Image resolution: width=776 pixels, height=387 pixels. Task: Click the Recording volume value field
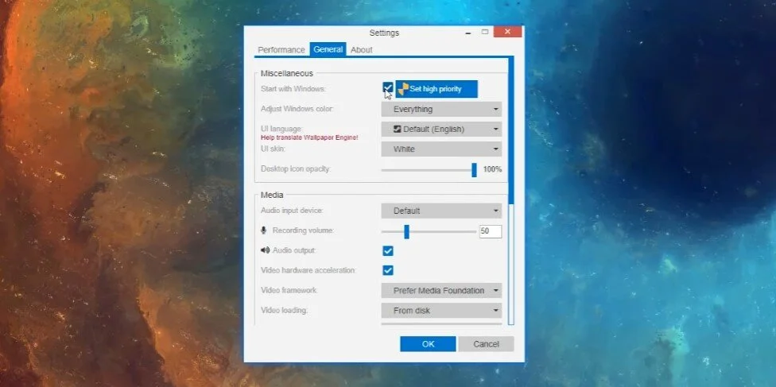point(490,231)
